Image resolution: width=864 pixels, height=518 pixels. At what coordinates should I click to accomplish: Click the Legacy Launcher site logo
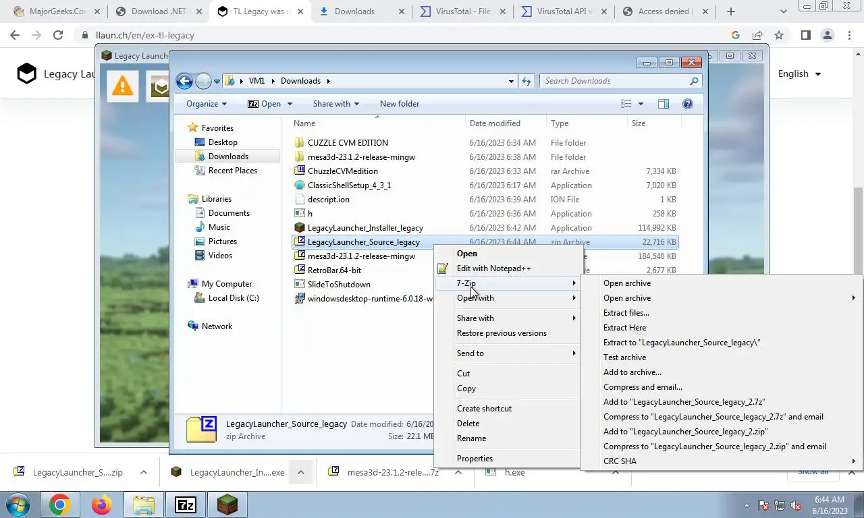tap(26, 74)
